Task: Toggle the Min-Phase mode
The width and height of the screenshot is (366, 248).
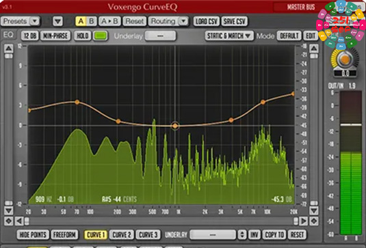Action: click(x=55, y=36)
